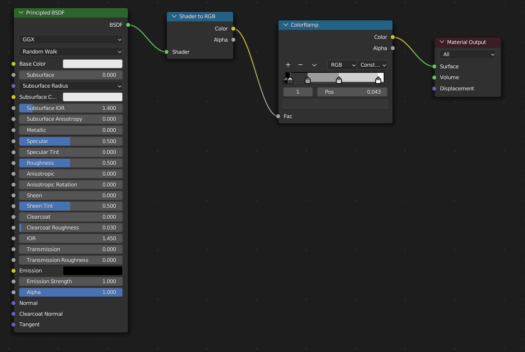This screenshot has width=525, height=352.
Task: Click the Surface input socket on Material Output
Action: (x=434, y=67)
